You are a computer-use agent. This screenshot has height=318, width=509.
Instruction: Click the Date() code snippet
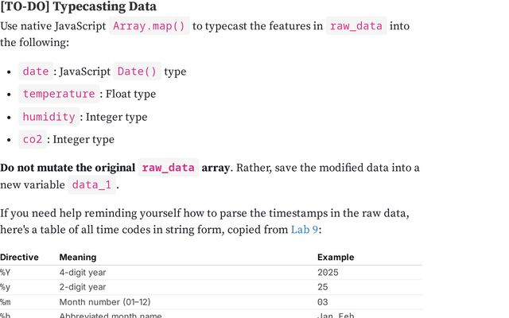click(x=138, y=72)
